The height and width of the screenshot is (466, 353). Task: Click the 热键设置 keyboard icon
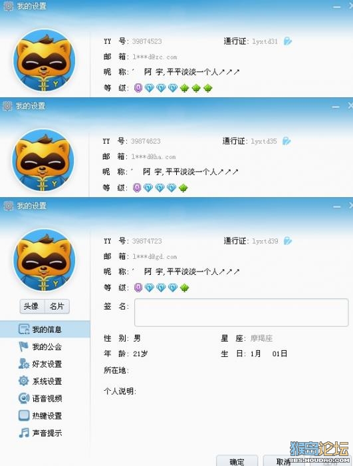[24, 415]
